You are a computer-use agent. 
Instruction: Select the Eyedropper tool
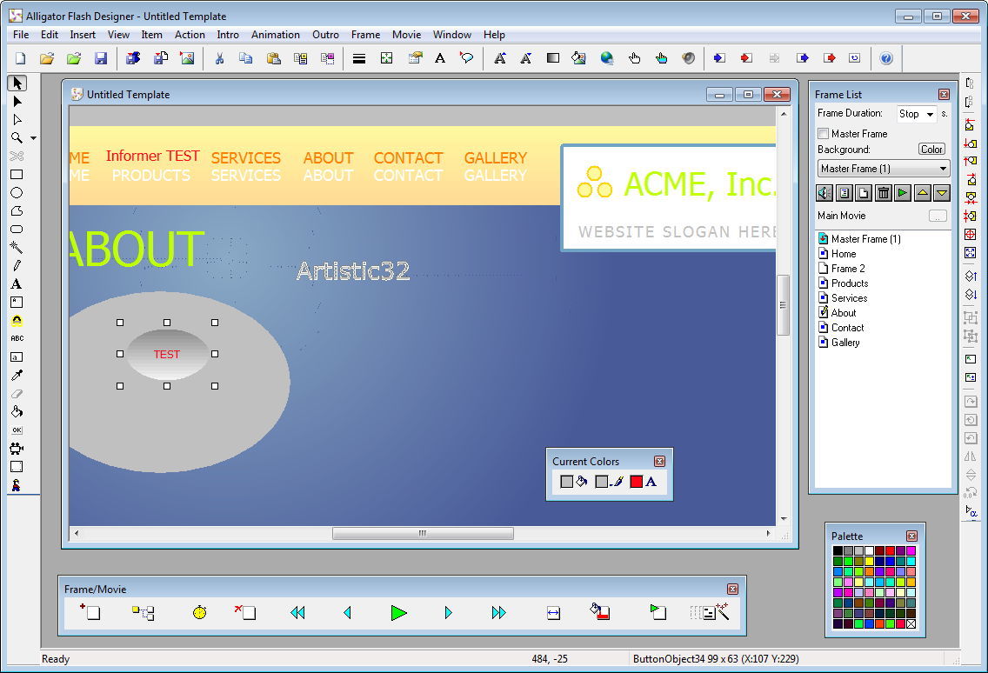coord(16,375)
